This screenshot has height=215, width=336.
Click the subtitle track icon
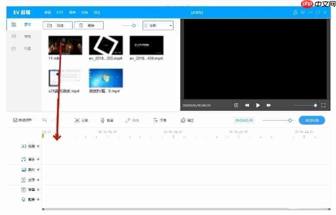pyautogui.click(x=24, y=189)
